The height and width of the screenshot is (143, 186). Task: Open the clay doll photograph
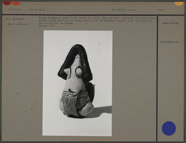pyautogui.click(x=77, y=83)
